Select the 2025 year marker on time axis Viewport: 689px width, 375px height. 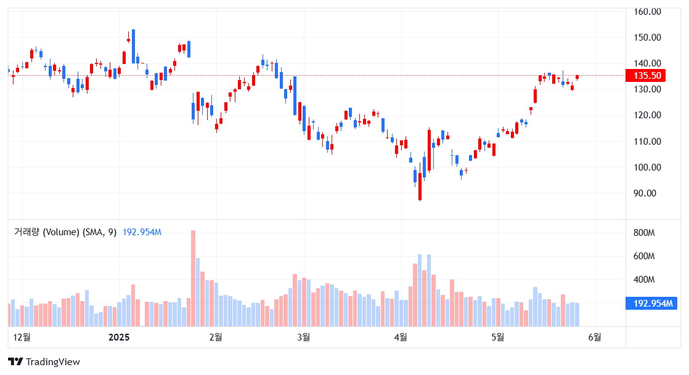tap(119, 337)
